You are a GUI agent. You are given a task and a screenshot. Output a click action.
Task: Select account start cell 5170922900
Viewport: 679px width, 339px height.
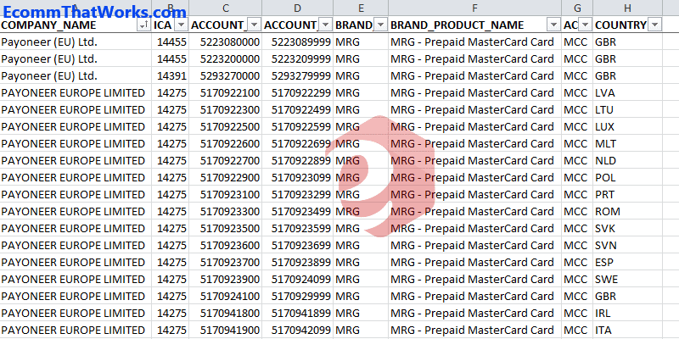[226, 177]
